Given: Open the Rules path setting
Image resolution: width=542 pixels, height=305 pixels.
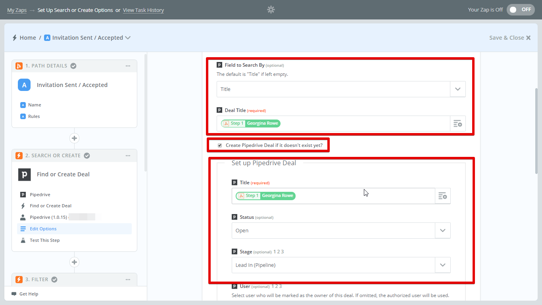Looking at the screenshot, I should pyautogui.click(x=34, y=116).
